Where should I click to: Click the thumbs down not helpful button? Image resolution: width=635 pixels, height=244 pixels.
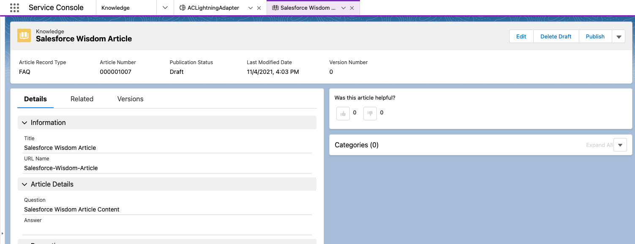tap(370, 113)
